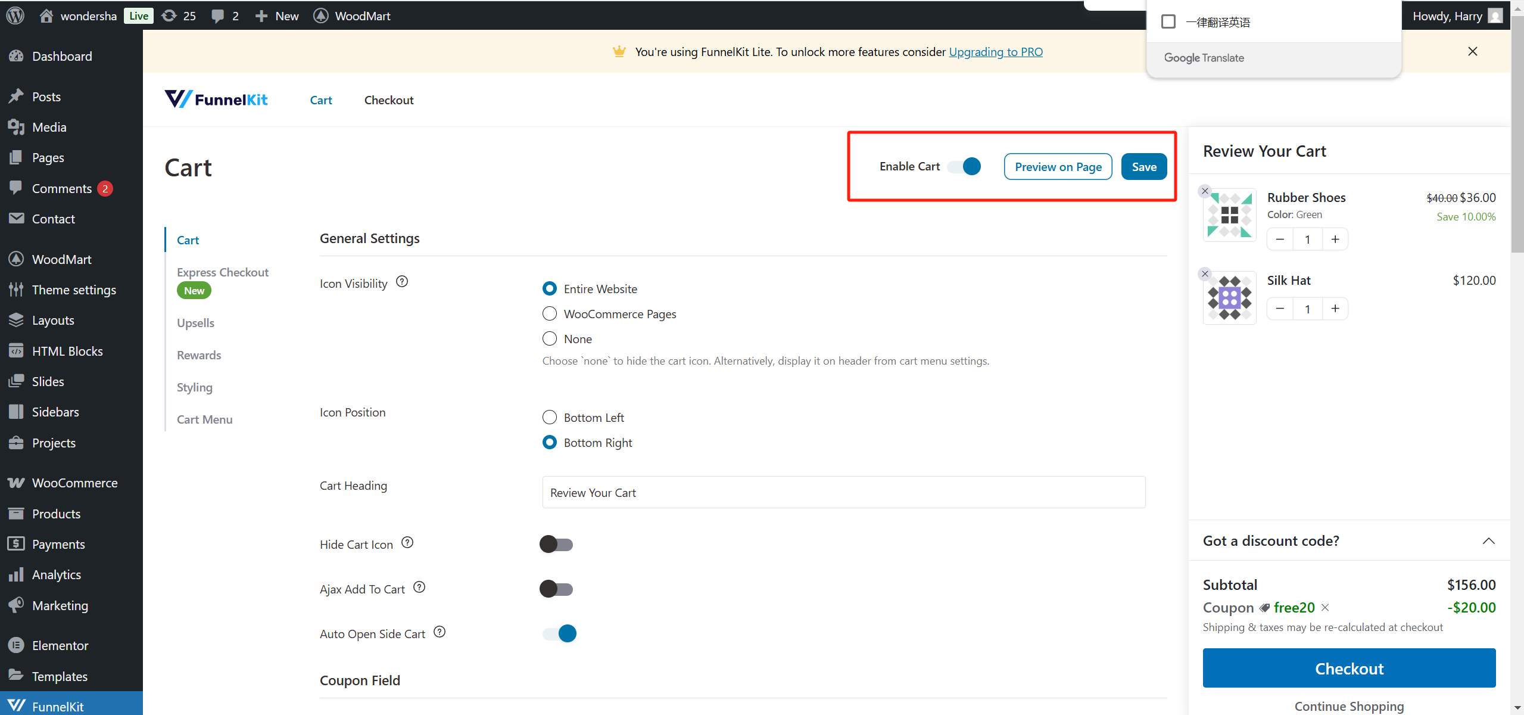
Task: Choose Bottom Left icon position
Action: 550,418
